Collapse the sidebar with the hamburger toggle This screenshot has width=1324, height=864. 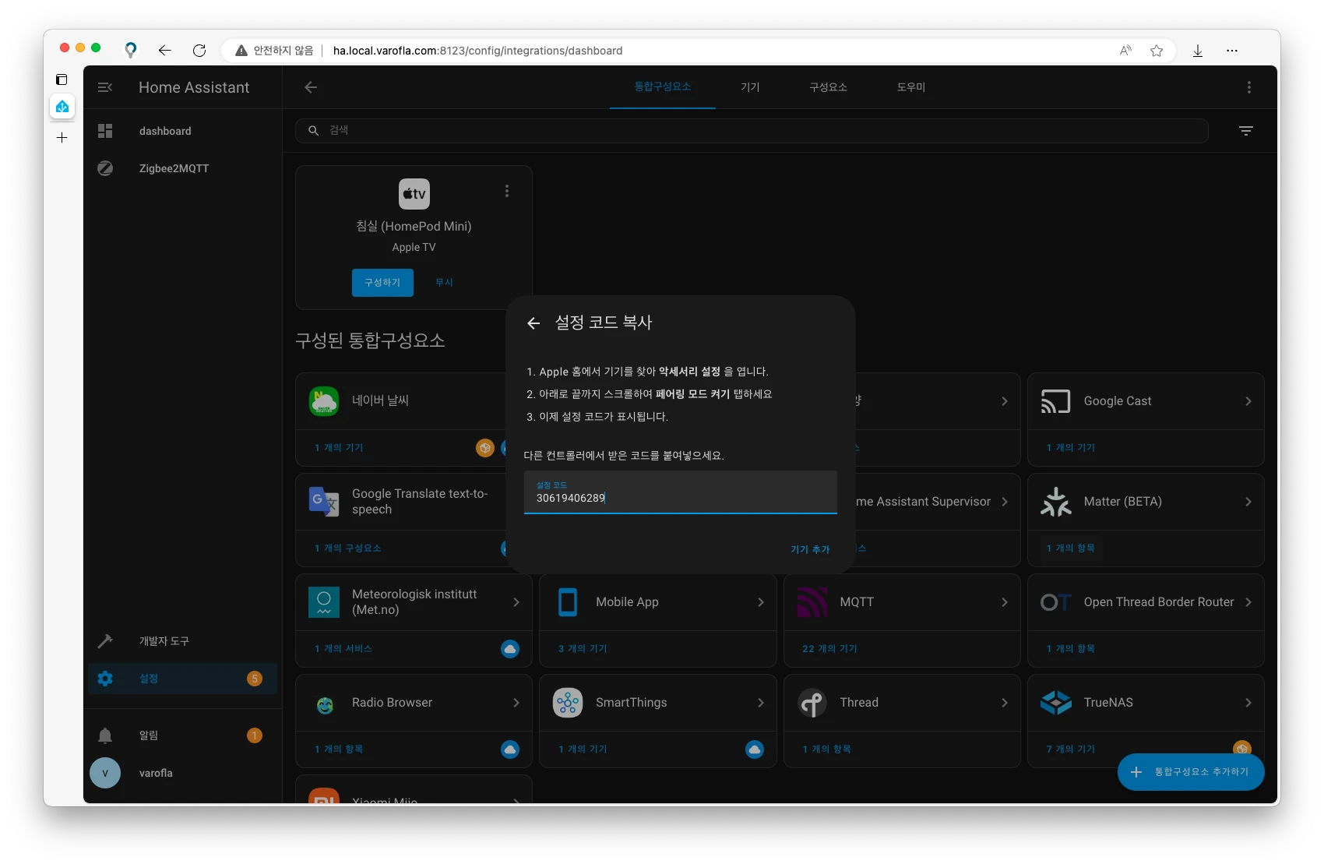(105, 87)
